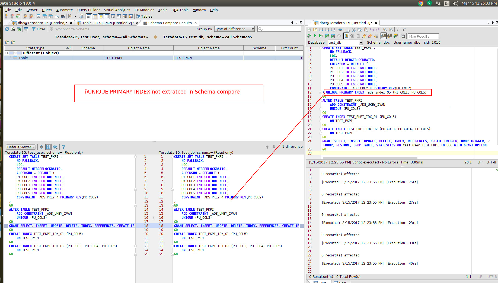Click the undo arrow icon

(x=372, y=30)
